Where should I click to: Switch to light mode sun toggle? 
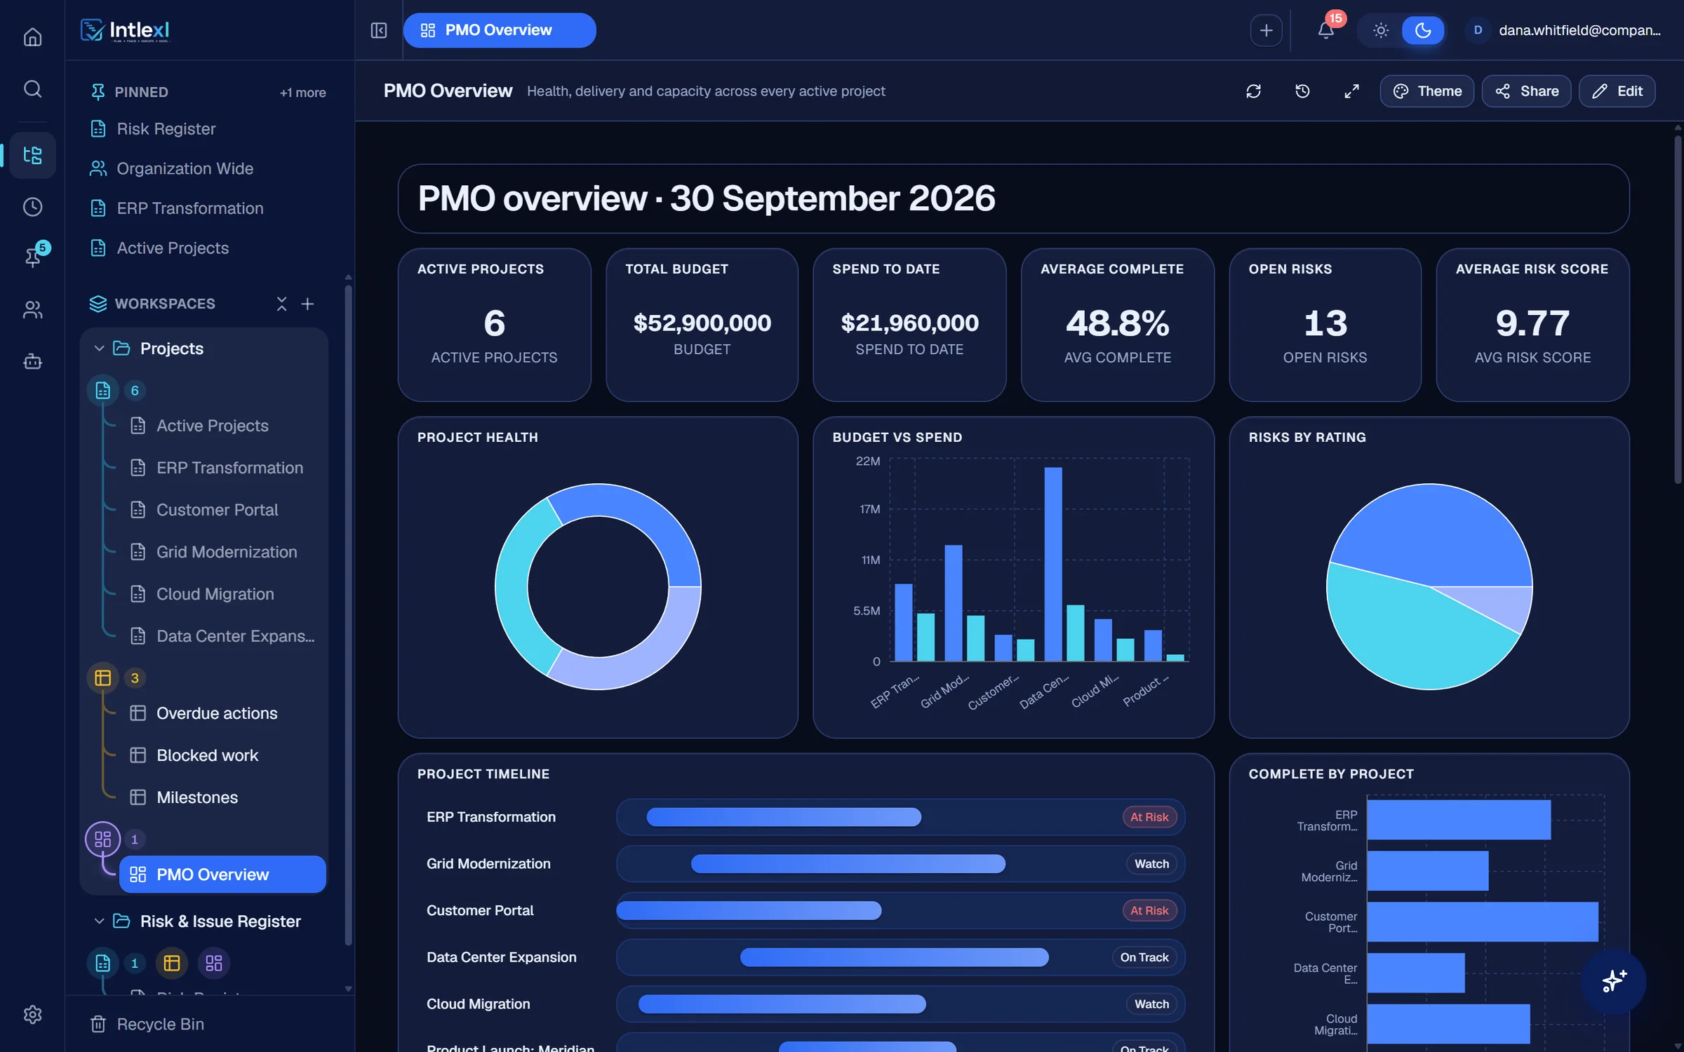pyautogui.click(x=1380, y=30)
